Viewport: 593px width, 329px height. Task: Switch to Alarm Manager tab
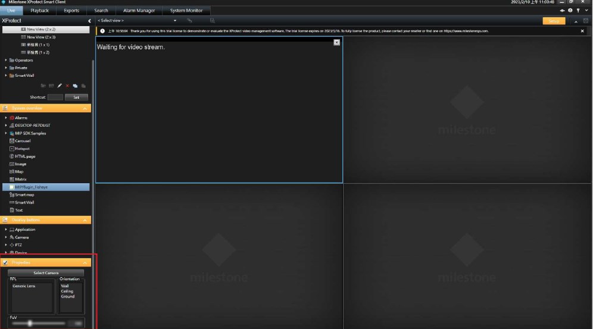pos(139,11)
